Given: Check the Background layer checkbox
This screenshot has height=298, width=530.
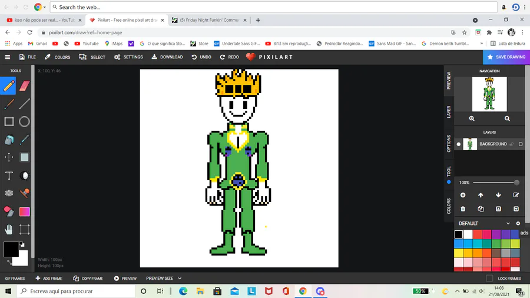Looking at the screenshot, I should click(x=521, y=144).
